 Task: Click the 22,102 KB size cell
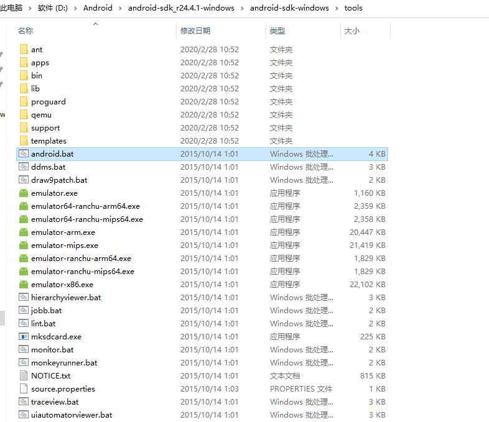point(368,285)
